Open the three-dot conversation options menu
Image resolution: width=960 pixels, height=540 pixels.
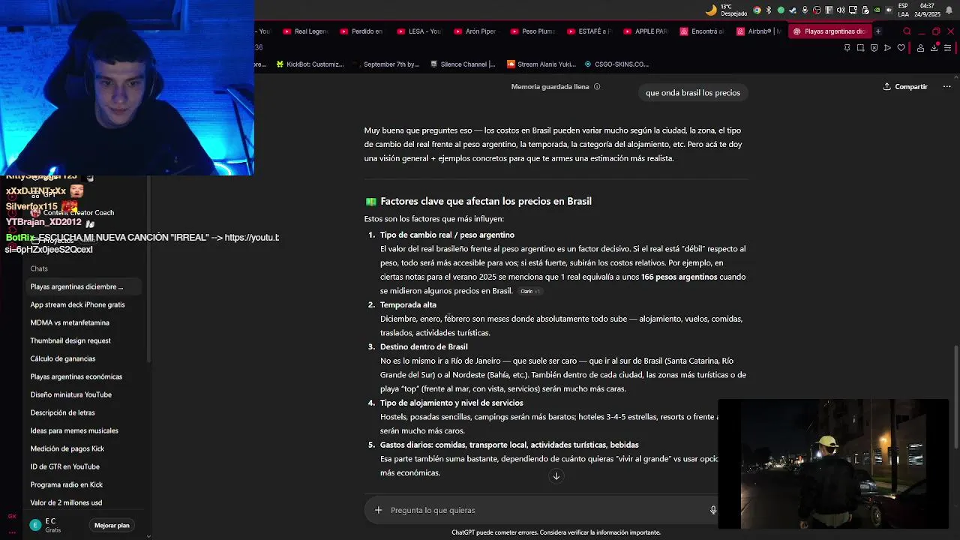946,87
